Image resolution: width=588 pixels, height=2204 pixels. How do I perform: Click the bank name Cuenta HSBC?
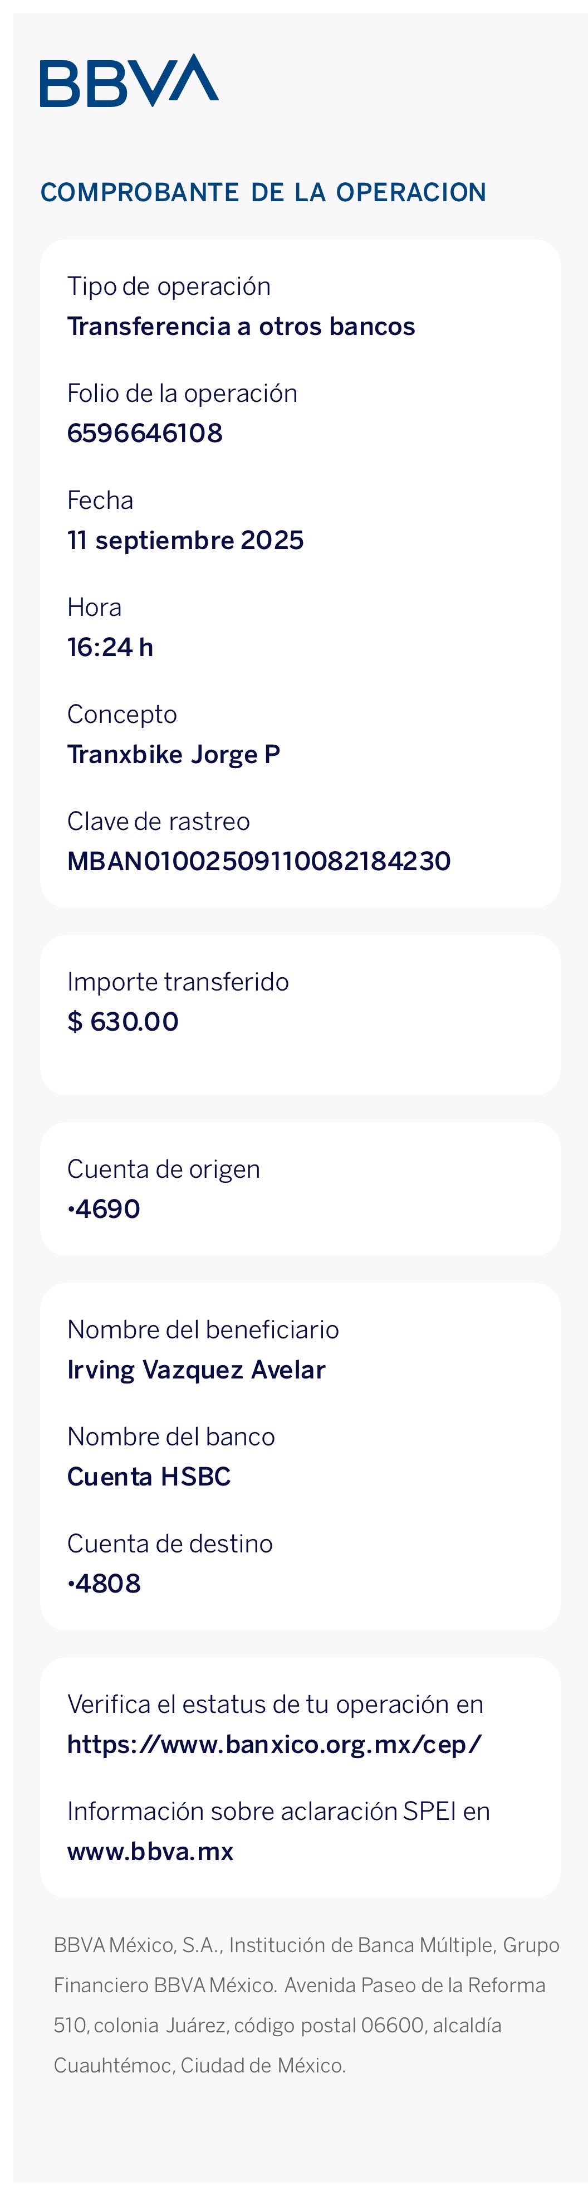(149, 1476)
